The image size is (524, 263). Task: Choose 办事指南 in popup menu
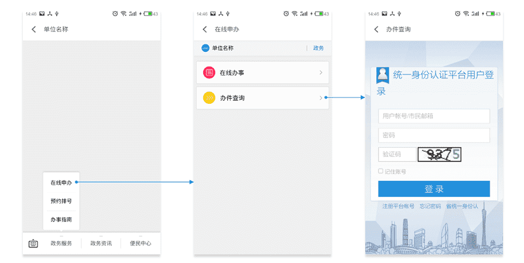(x=61, y=220)
